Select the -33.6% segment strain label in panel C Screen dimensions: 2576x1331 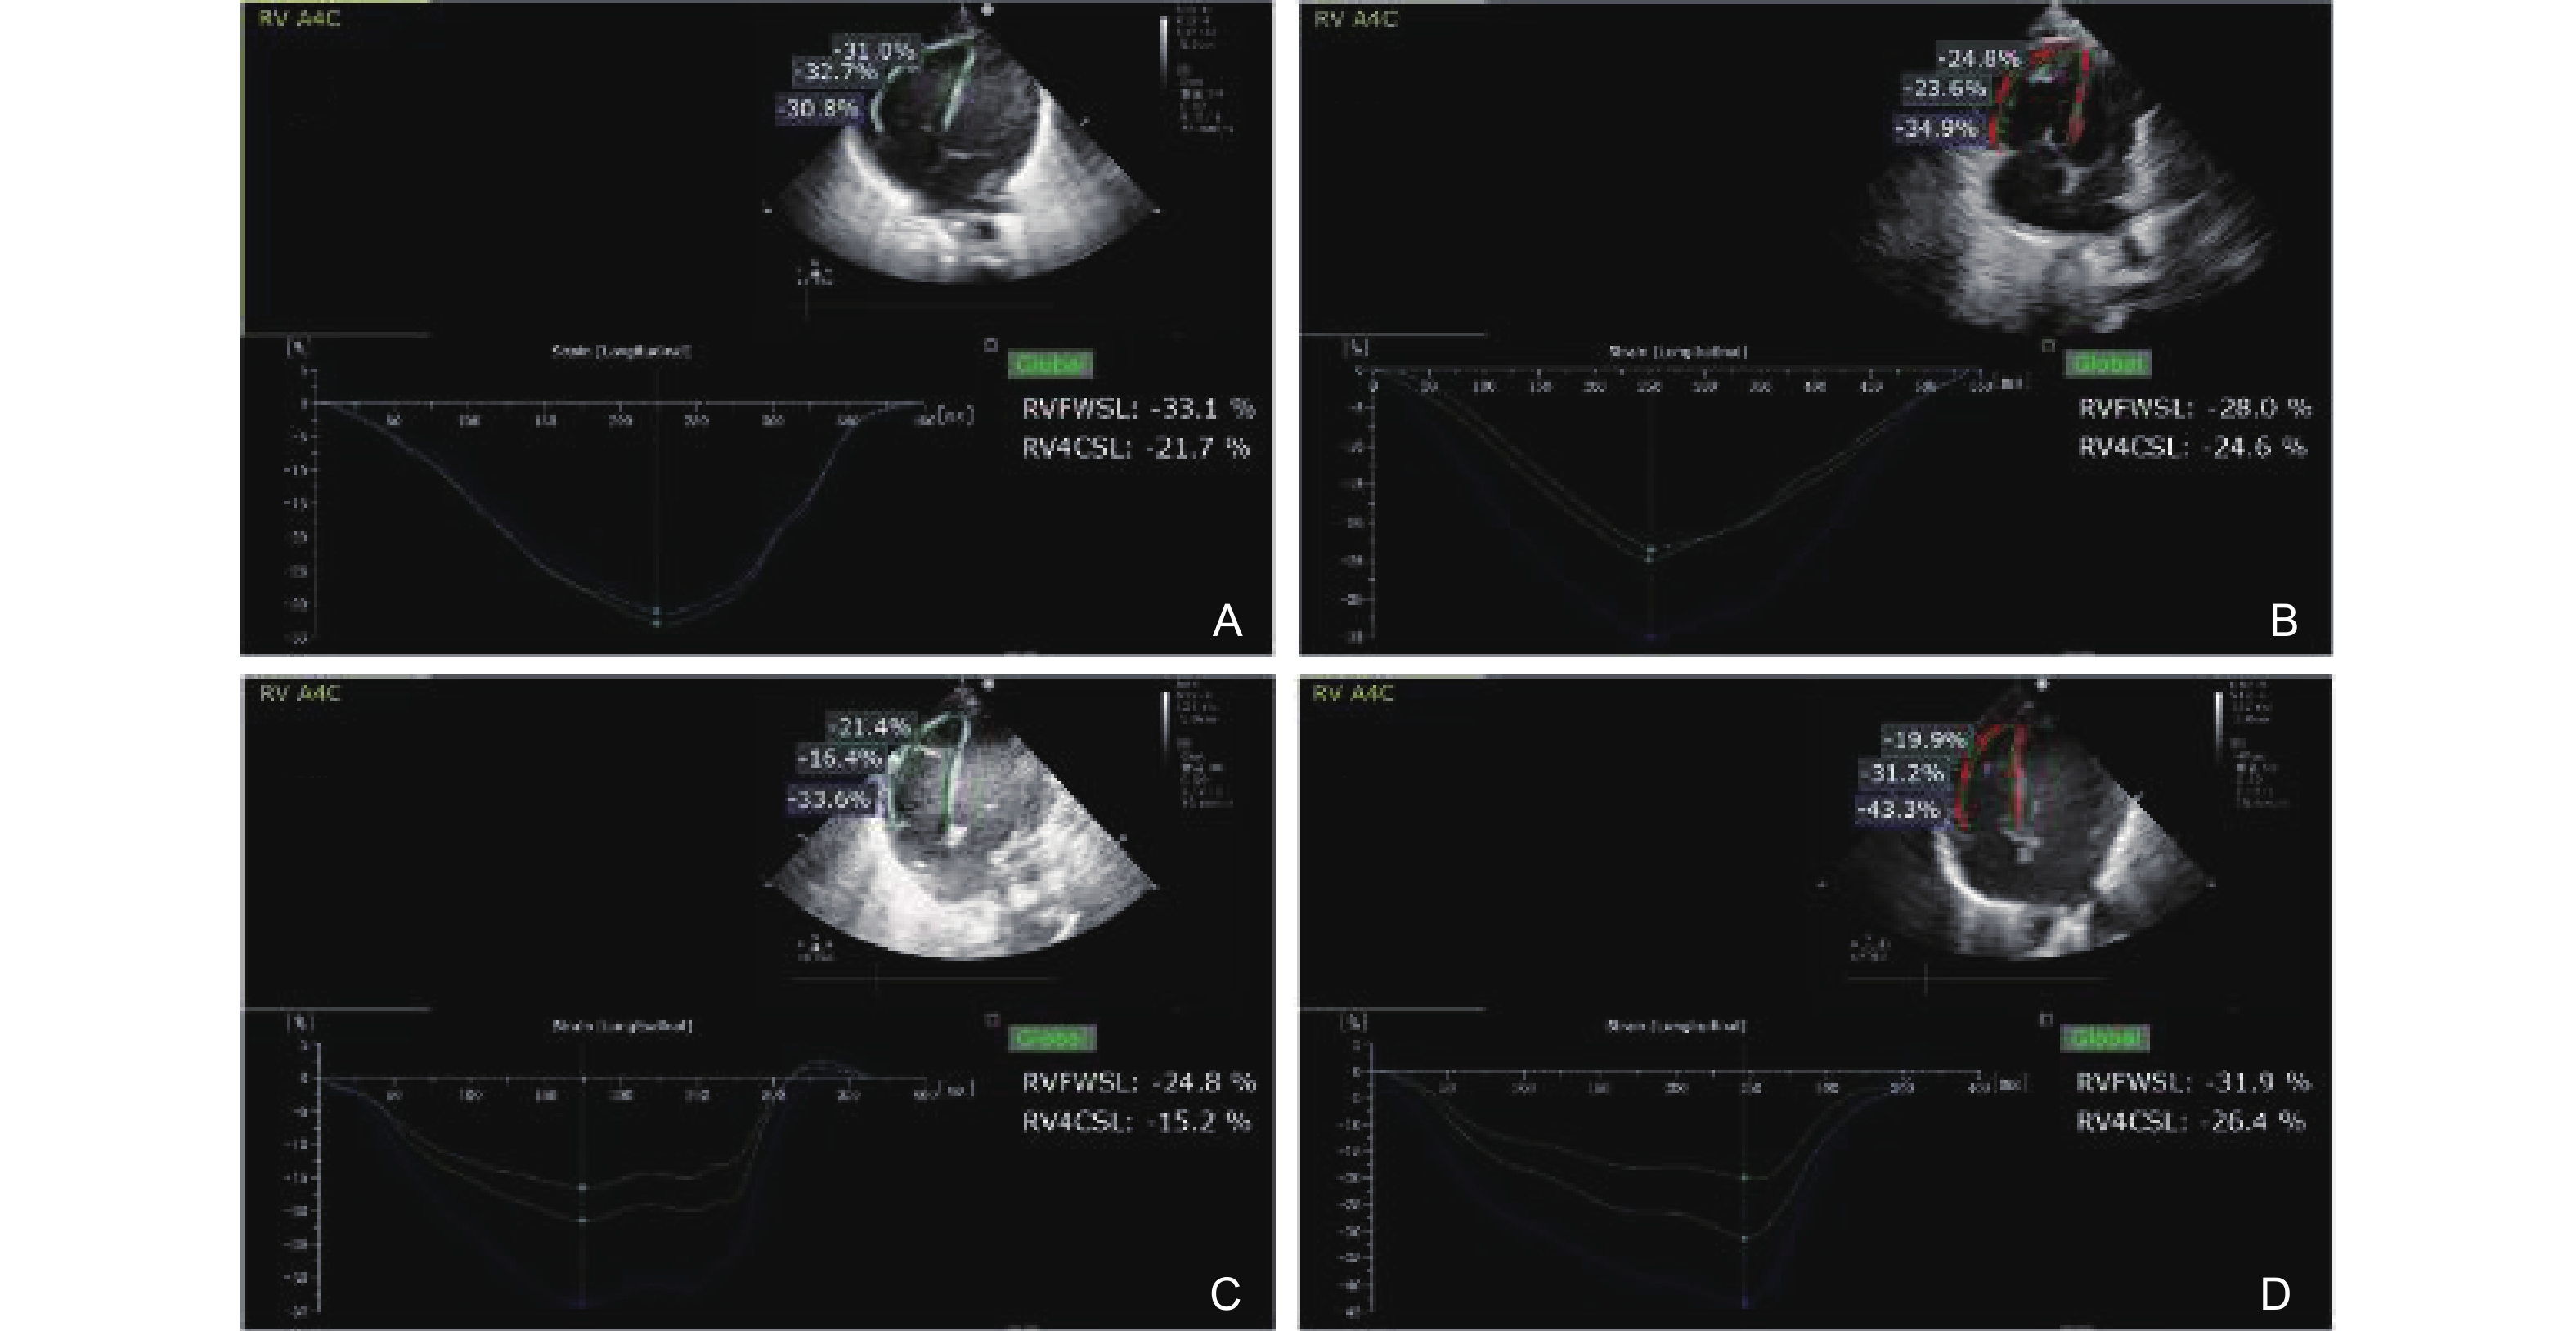[x=829, y=799]
